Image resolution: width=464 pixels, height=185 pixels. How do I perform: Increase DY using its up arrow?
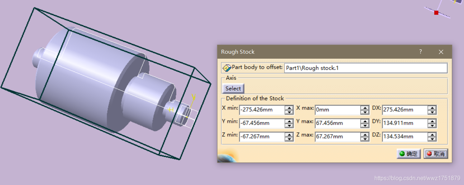[432, 121]
